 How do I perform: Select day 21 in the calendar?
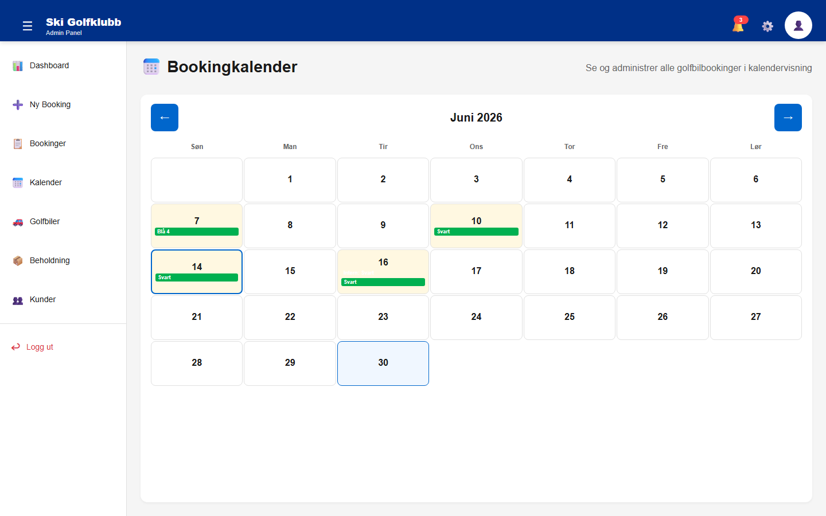click(x=197, y=318)
